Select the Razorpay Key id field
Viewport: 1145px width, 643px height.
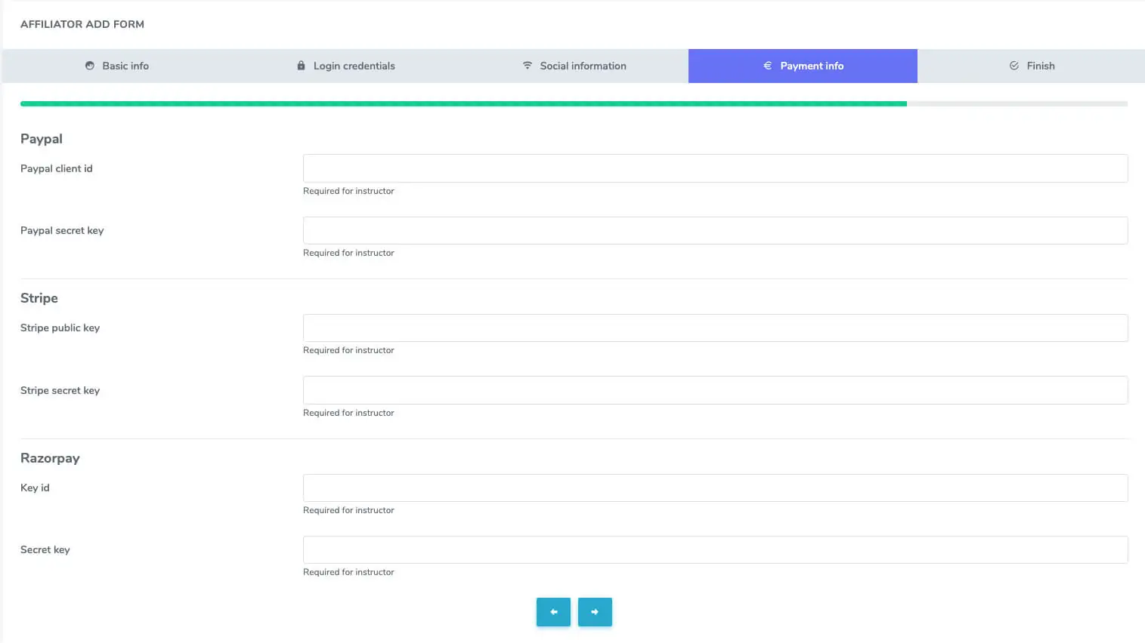[x=715, y=488]
